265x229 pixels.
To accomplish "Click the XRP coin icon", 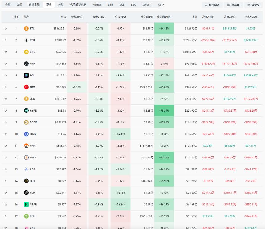I will pos(26,64).
